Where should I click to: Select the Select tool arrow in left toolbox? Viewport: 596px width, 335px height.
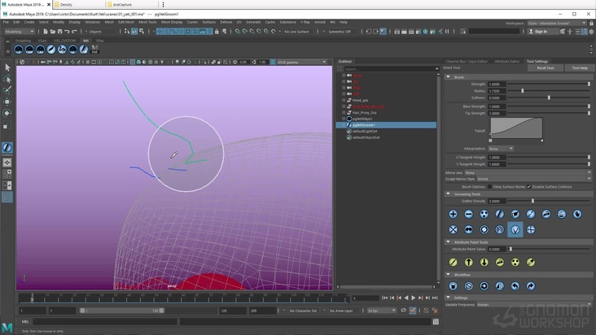[x=7, y=67]
